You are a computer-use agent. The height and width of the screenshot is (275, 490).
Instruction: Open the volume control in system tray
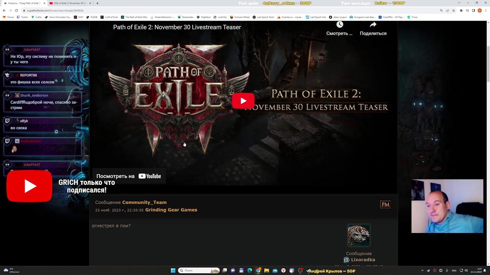coord(466,270)
